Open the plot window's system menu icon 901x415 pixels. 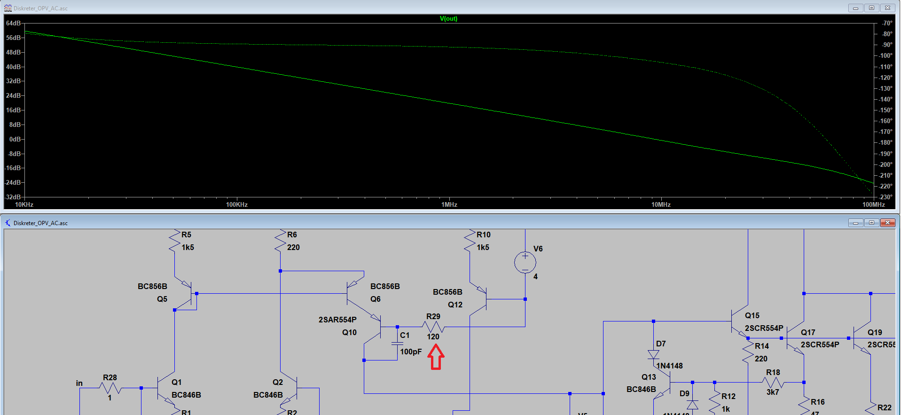click(8, 8)
